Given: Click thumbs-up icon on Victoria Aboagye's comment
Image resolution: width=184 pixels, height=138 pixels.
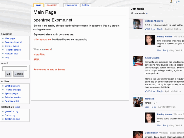Looking at the screenshot, I should click(146, 29).
